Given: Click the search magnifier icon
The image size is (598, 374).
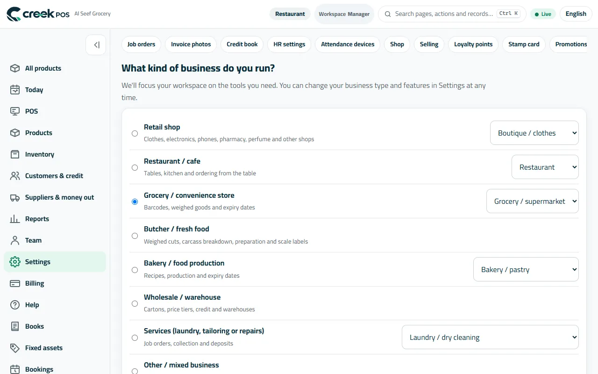Looking at the screenshot, I should point(388,14).
